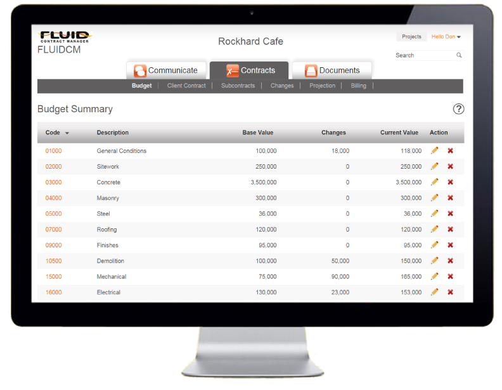This screenshot has height=390, width=502.
Task: Open budget code 09000 link
Action: pyautogui.click(x=53, y=245)
